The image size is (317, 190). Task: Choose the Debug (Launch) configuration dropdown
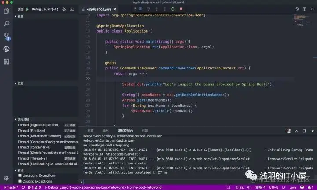click(45, 9)
